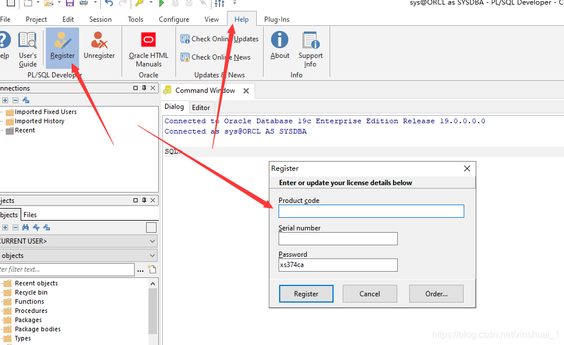This screenshot has height=345, width=564.
Task: Click the binoculars Find icon in Objects panel
Action: (x=25, y=228)
